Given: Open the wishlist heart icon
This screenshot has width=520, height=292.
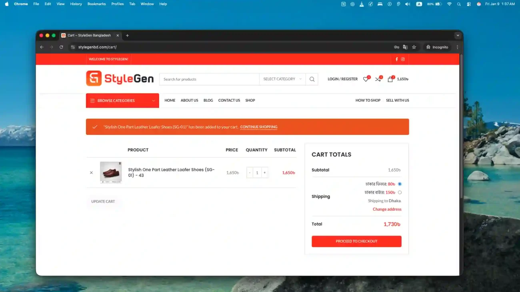Looking at the screenshot, I should [x=366, y=79].
